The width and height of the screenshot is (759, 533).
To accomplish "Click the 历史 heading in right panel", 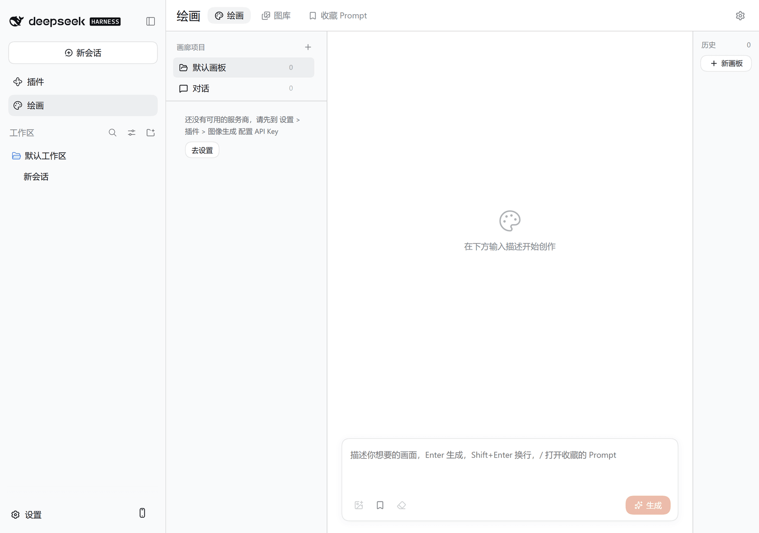I will tap(708, 45).
